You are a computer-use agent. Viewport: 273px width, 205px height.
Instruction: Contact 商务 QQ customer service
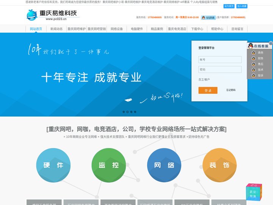pos(257,53)
